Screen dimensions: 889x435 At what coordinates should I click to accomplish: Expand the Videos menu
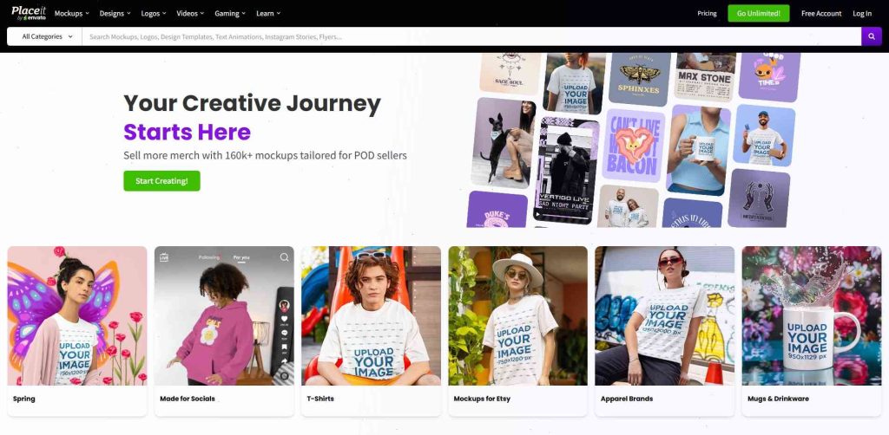(190, 14)
